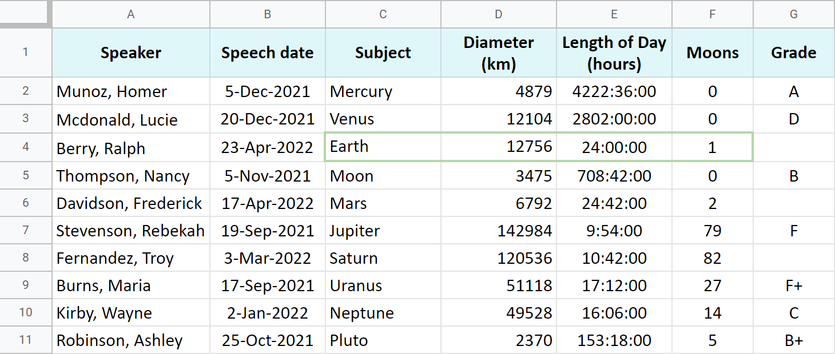The height and width of the screenshot is (354, 835).
Task: Click the Speaker header cell
Action: pyautogui.click(x=131, y=53)
